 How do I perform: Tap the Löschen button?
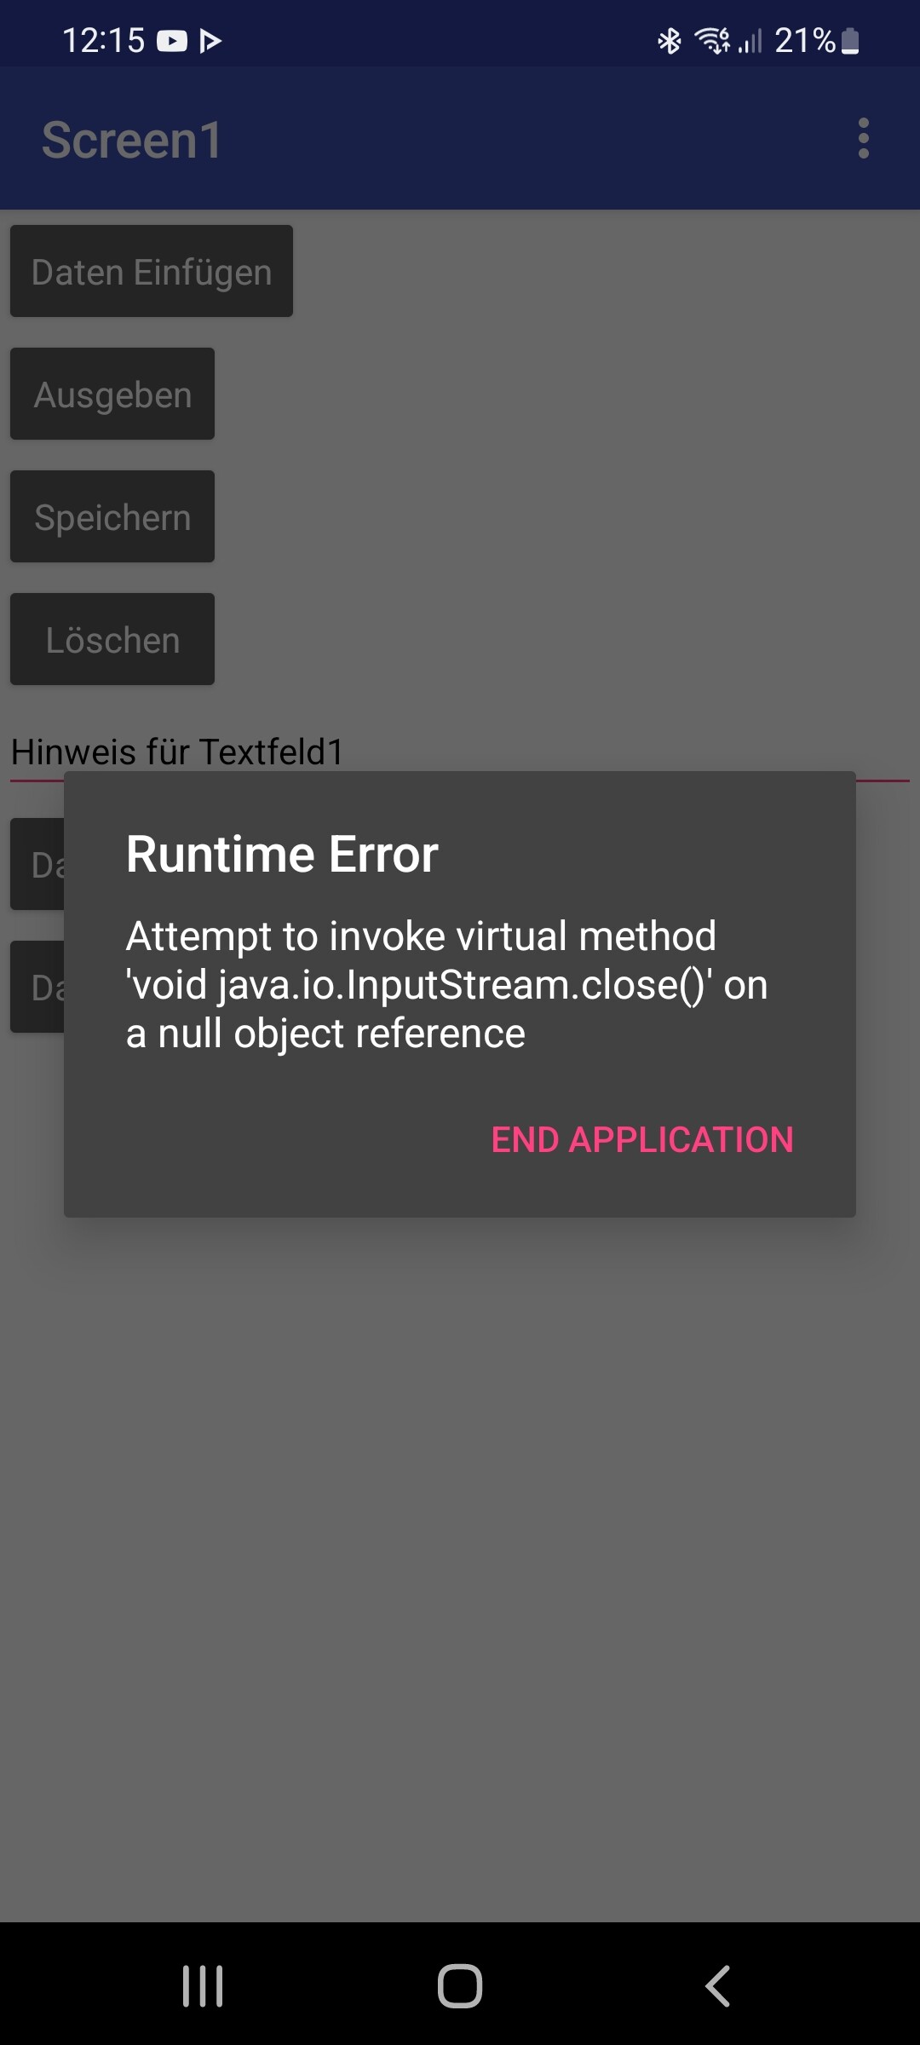[112, 639]
